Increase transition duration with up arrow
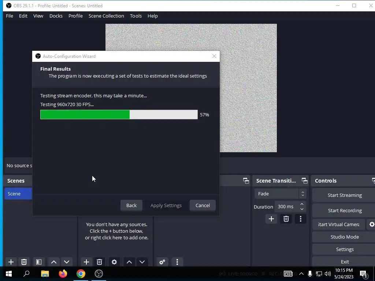375x281 pixels. click(x=302, y=204)
